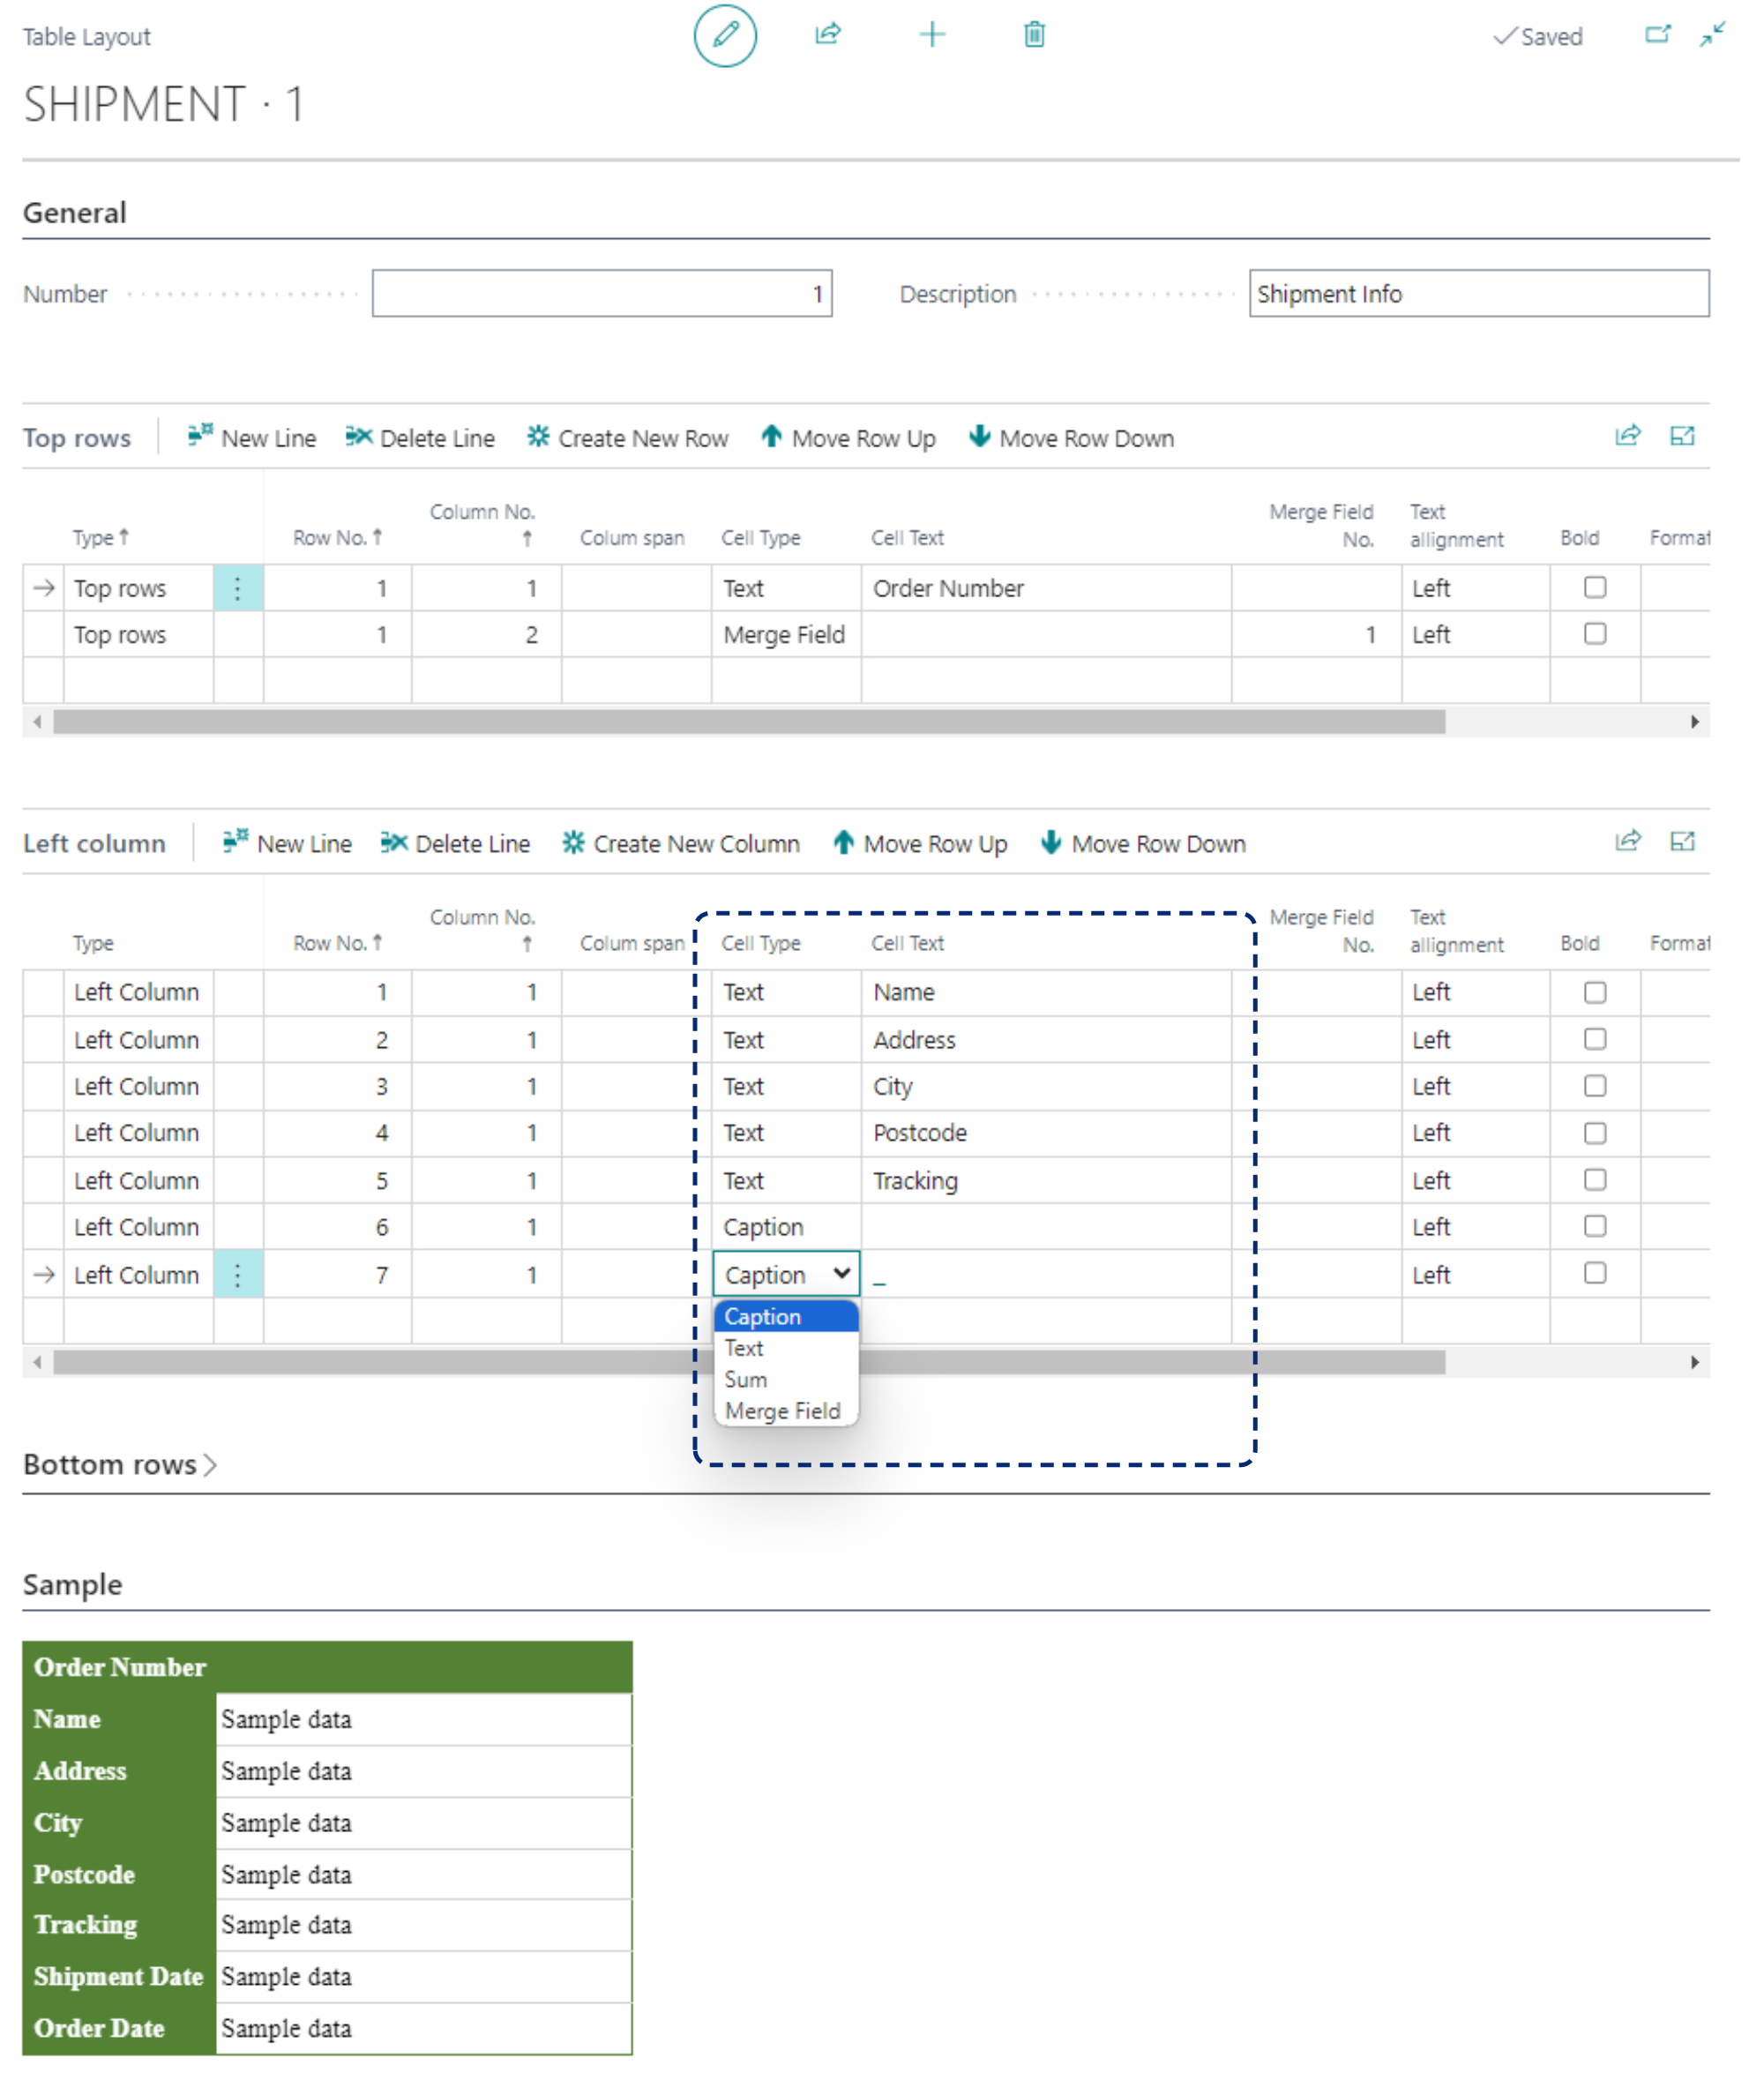Click the Sample section heading
Image resolution: width=1764 pixels, height=2073 pixels.
coord(73,1584)
